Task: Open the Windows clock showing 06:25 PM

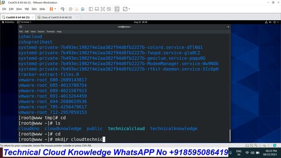Action: [270, 153]
